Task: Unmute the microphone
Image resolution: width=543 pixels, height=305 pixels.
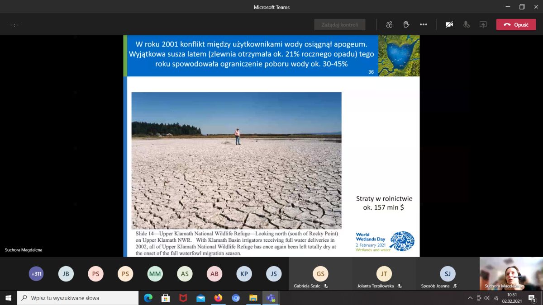Action: pyautogui.click(x=466, y=25)
